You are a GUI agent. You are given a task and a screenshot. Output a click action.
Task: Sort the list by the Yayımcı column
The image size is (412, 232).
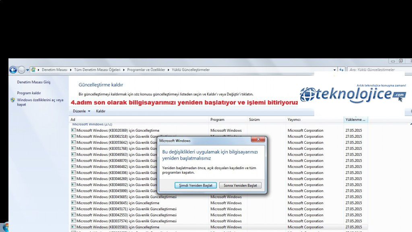[x=315, y=119]
